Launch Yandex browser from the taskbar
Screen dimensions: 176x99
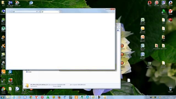click(x=37, y=97)
